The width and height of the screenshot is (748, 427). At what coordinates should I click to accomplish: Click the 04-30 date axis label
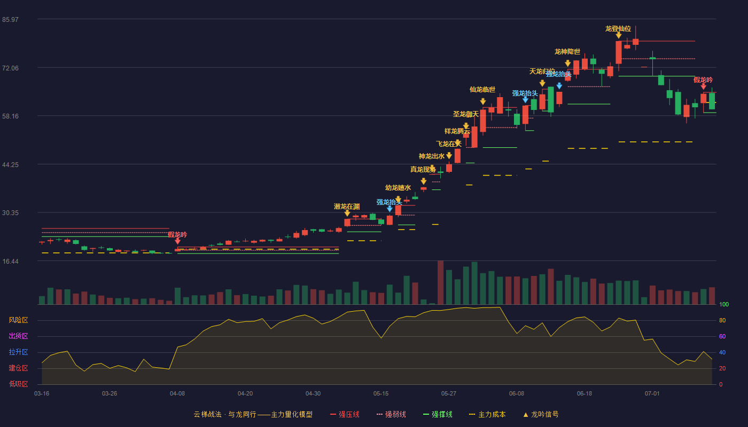(x=313, y=393)
